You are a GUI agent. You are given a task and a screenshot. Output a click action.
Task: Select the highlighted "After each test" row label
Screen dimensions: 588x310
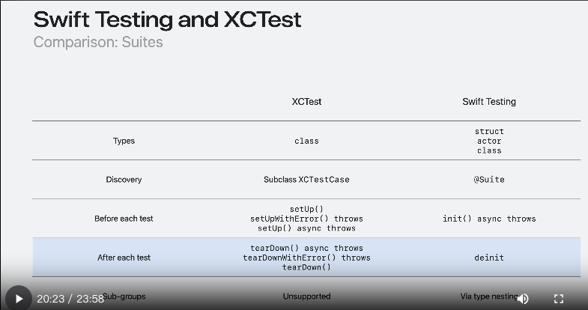tap(124, 258)
